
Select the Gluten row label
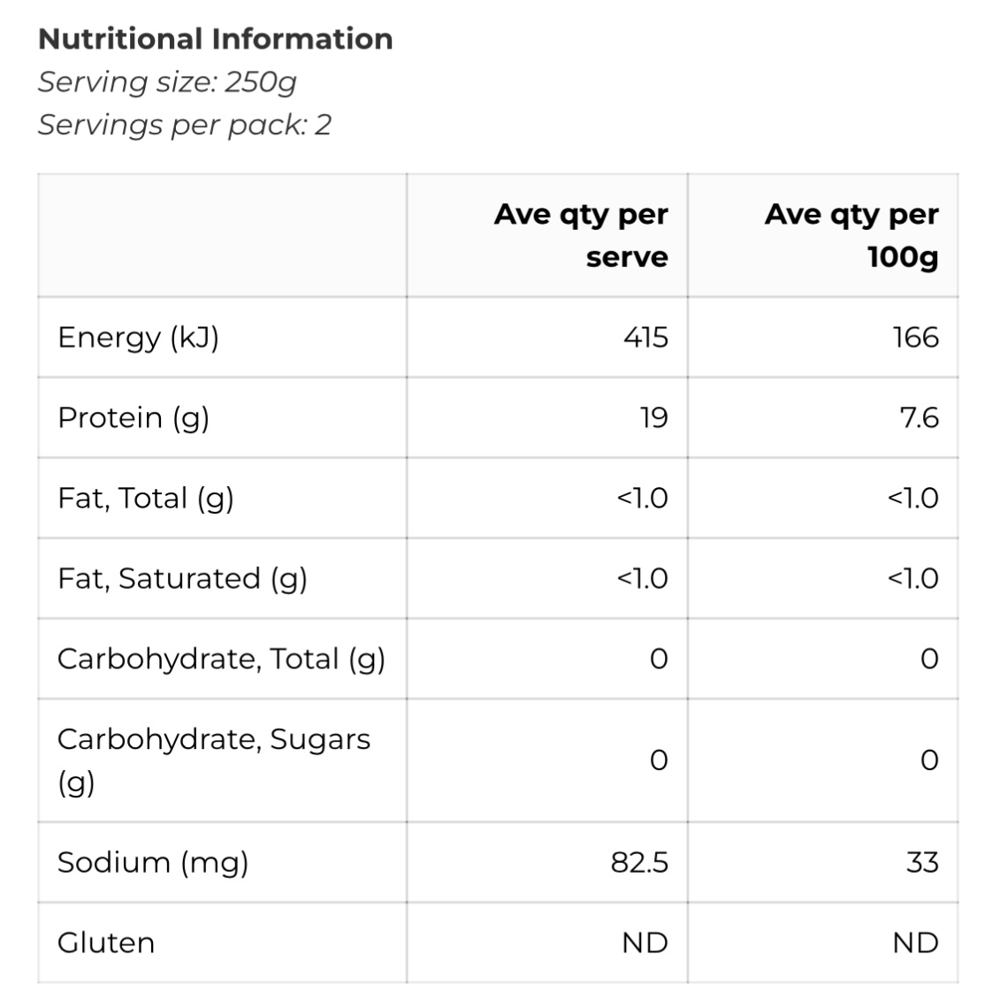pyautogui.click(x=106, y=943)
